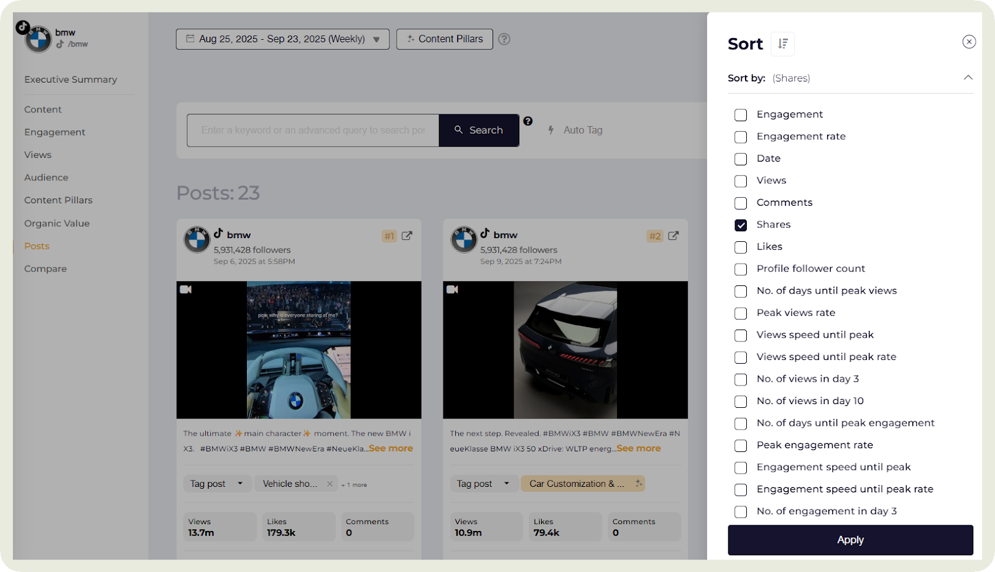Click the TikTok icon beside the /bmw handle

60,44
